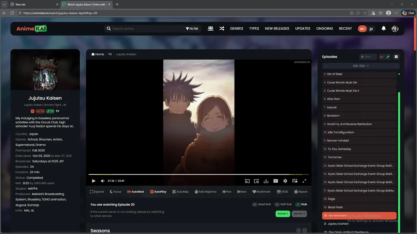This screenshot has width=417, height=234.
Task: Open the player settings gear
Action: pyautogui.click(x=285, y=181)
